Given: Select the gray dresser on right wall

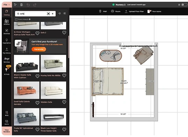Looking at the screenshot, I should pyautogui.click(x=150, y=82).
